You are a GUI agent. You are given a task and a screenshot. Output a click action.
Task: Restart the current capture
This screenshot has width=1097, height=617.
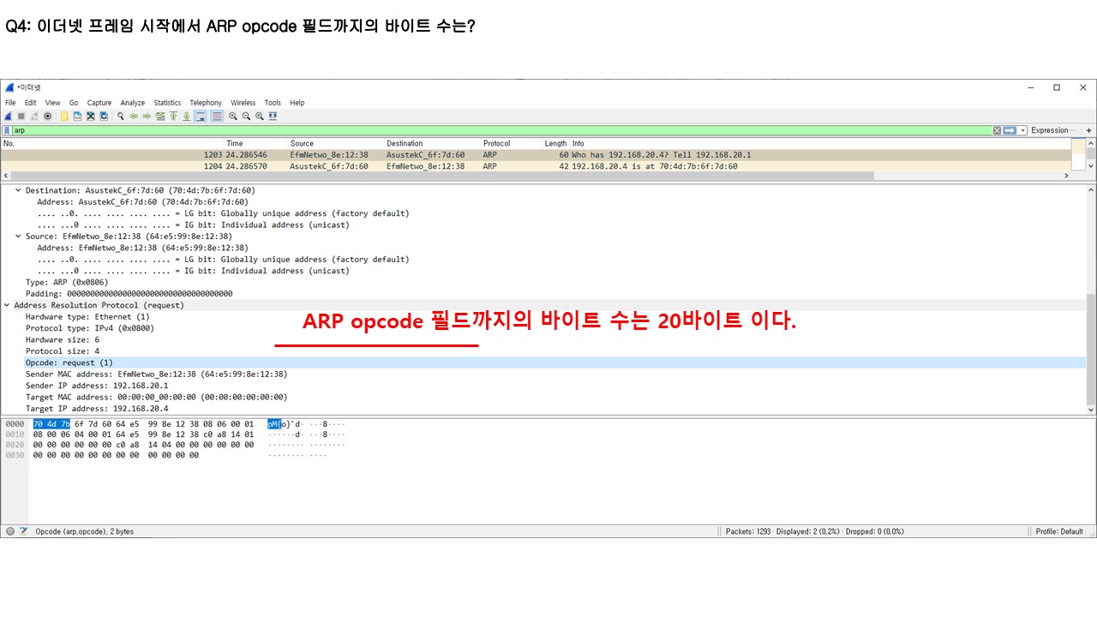pos(34,116)
